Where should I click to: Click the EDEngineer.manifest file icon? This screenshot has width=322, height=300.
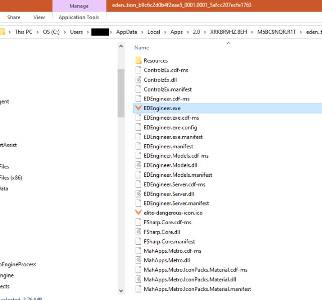click(x=139, y=146)
